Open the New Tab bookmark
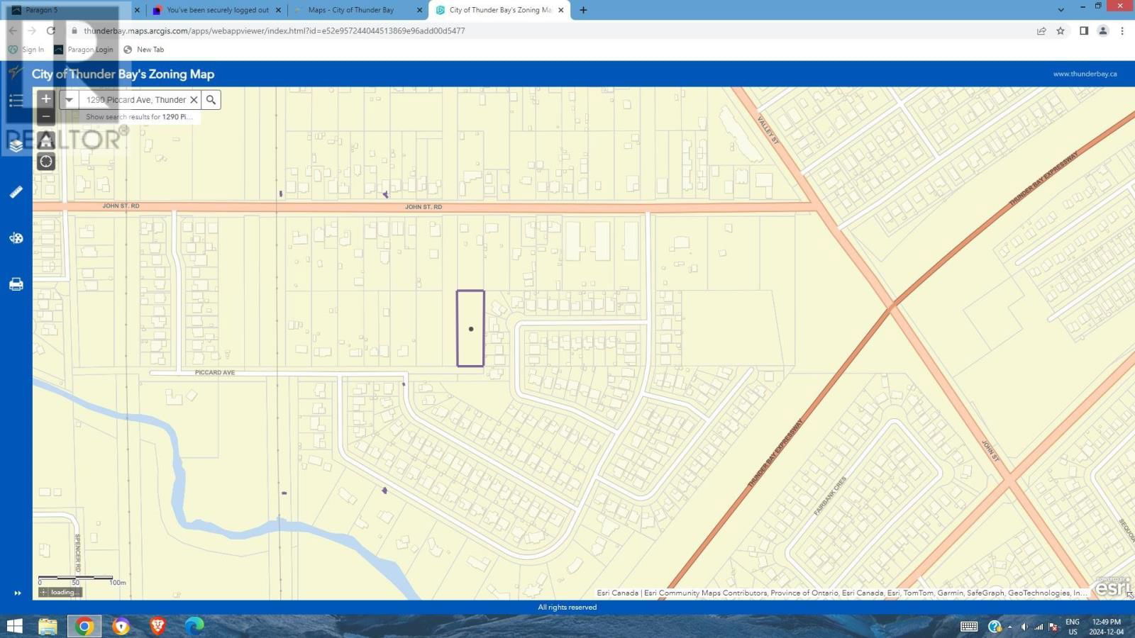The width and height of the screenshot is (1135, 638). coord(143,50)
